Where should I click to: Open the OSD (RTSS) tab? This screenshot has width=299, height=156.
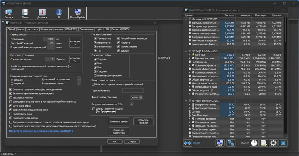pyautogui.click(x=71, y=29)
